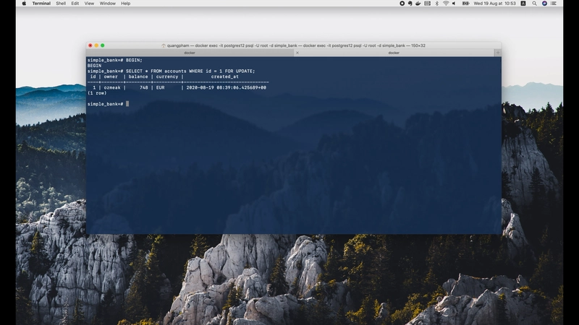This screenshot has height=325, width=579.
Task: Open the Window menu
Action: 107,4
